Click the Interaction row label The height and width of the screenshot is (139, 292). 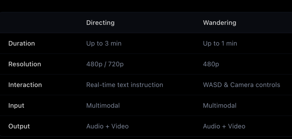click(x=25, y=85)
